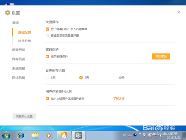The width and height of the screenshot is (186, 140).
Task: Enable desktop traffic floating window checkbox
Action: [47, 36]
